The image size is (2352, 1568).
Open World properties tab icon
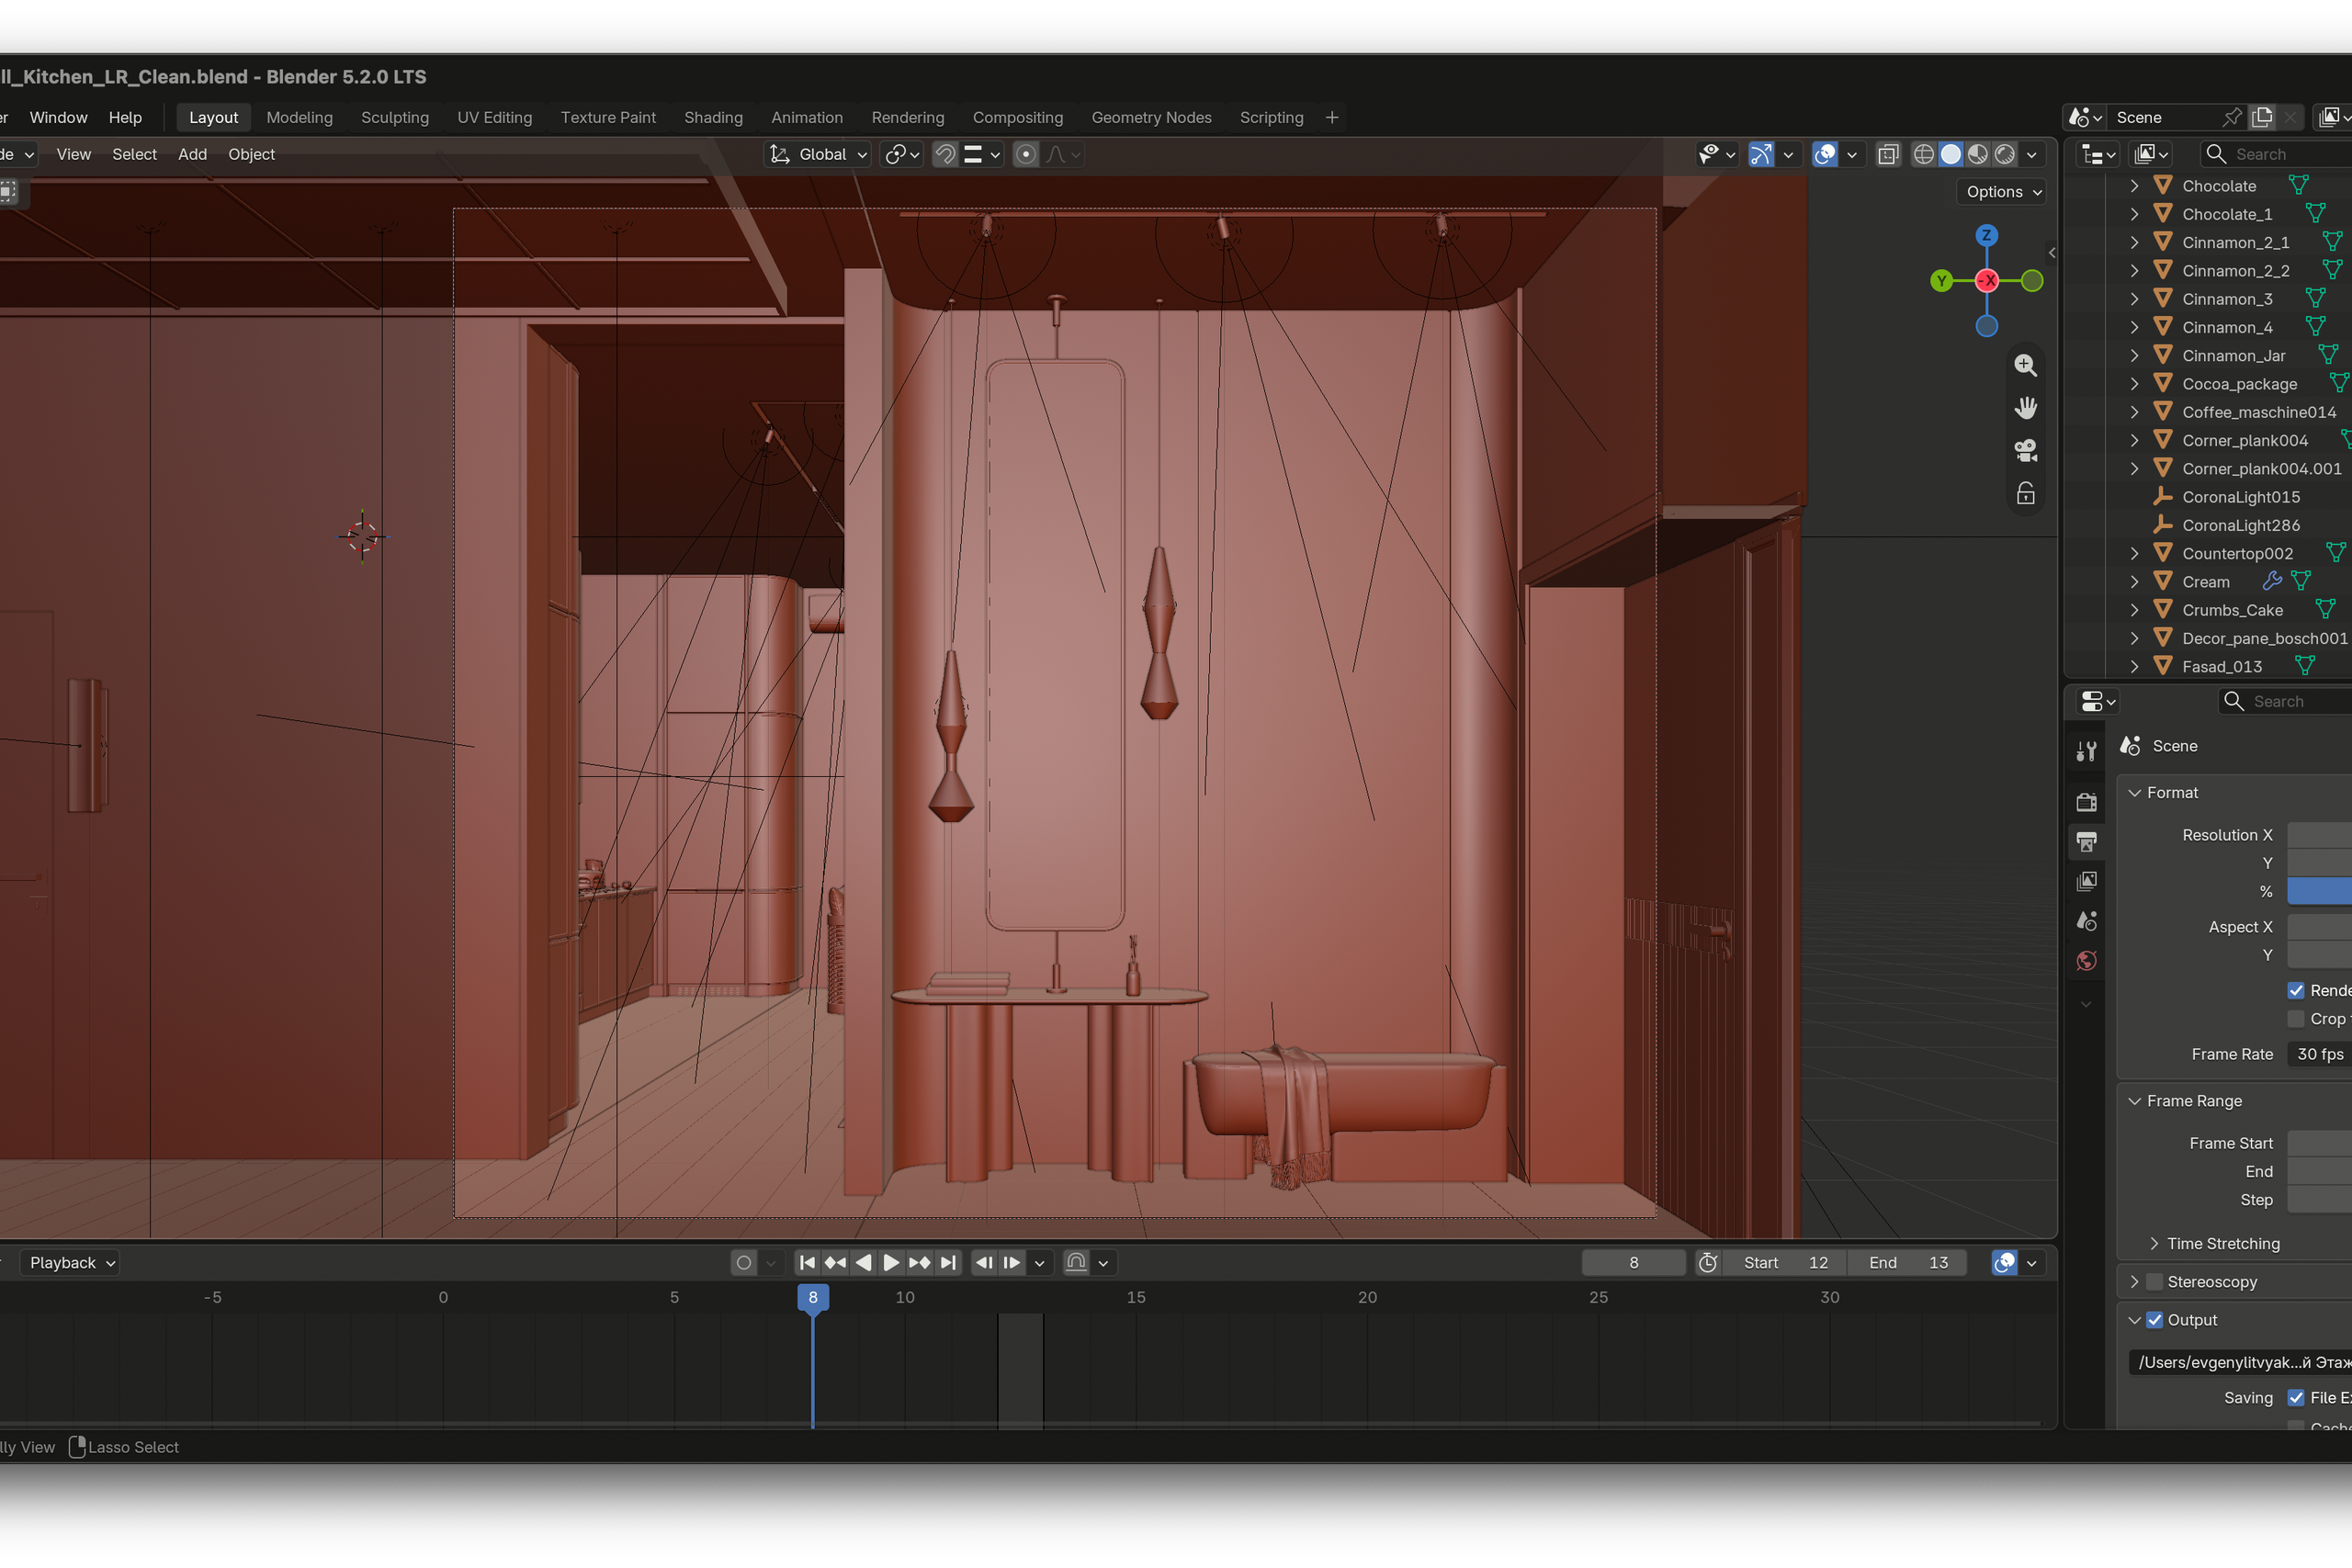2086,961
